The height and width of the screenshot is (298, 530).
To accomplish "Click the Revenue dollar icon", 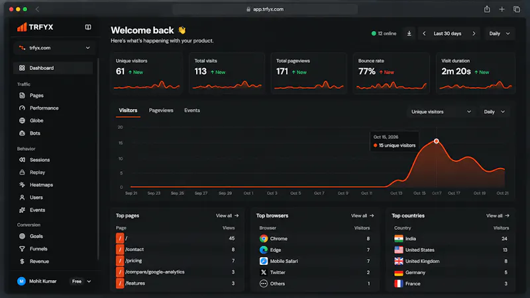I will pyautogui.click(x=22, y=261).
